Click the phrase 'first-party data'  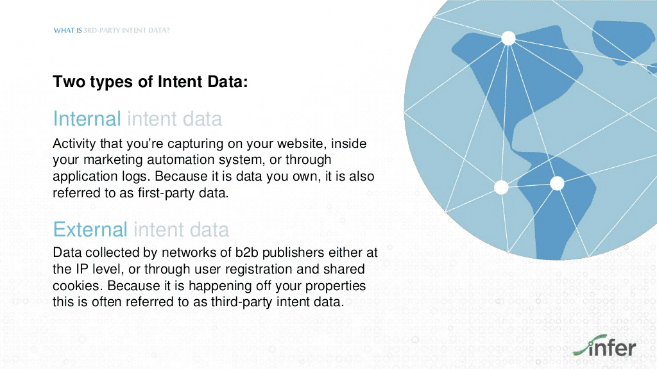tap(182, 193)
